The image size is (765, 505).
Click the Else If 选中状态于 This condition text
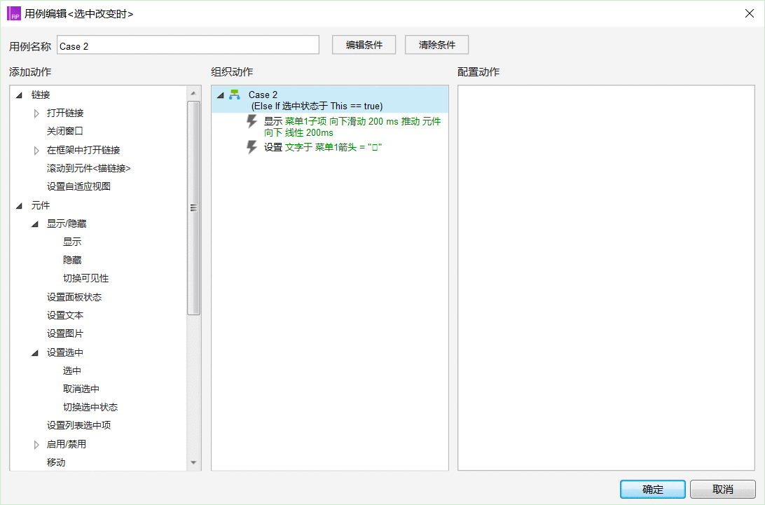(x=317, y=106)
